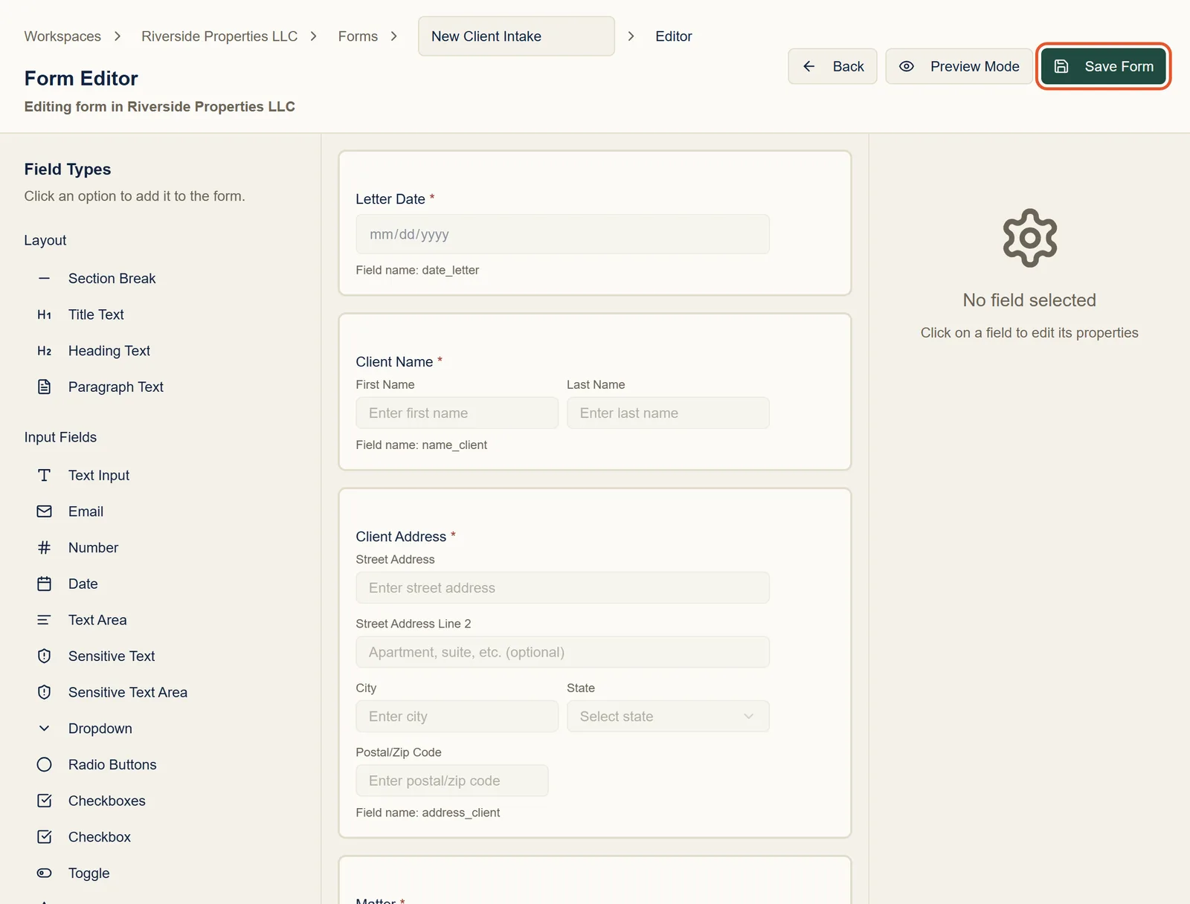Image resolution: width=1190 pixels, height=904 pixels.
Task: Click the Radio Buttons circle icon
Action: point(45,765)
